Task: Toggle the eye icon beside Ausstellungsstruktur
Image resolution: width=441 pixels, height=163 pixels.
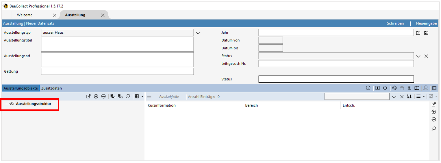Action: [x=12, y=104]
